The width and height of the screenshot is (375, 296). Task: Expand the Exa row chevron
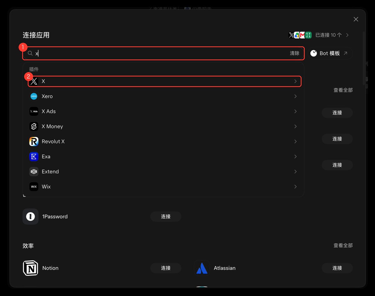click(x=296, y=156)
